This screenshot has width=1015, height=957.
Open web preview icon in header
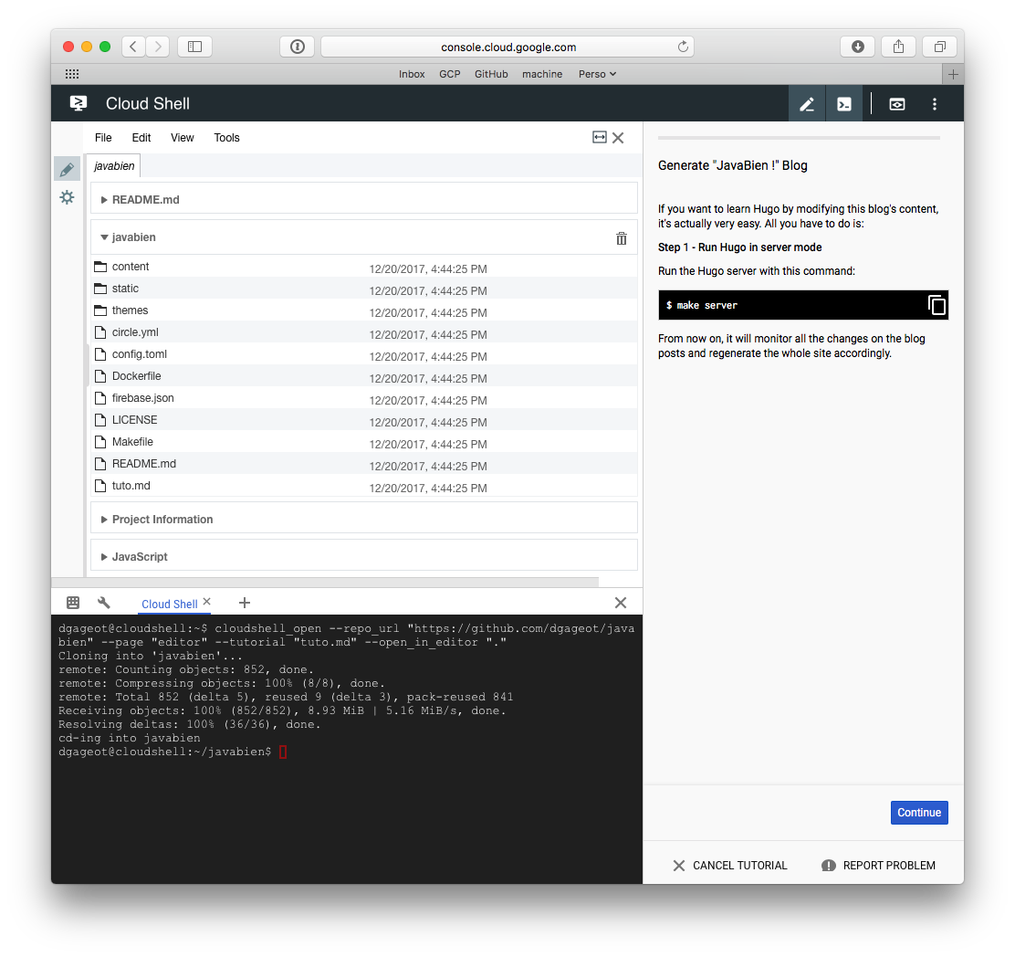pyautogui.click(x=897, y=104)
